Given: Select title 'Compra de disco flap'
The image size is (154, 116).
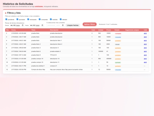Looking at the screenshot, I should pos(38,69).
